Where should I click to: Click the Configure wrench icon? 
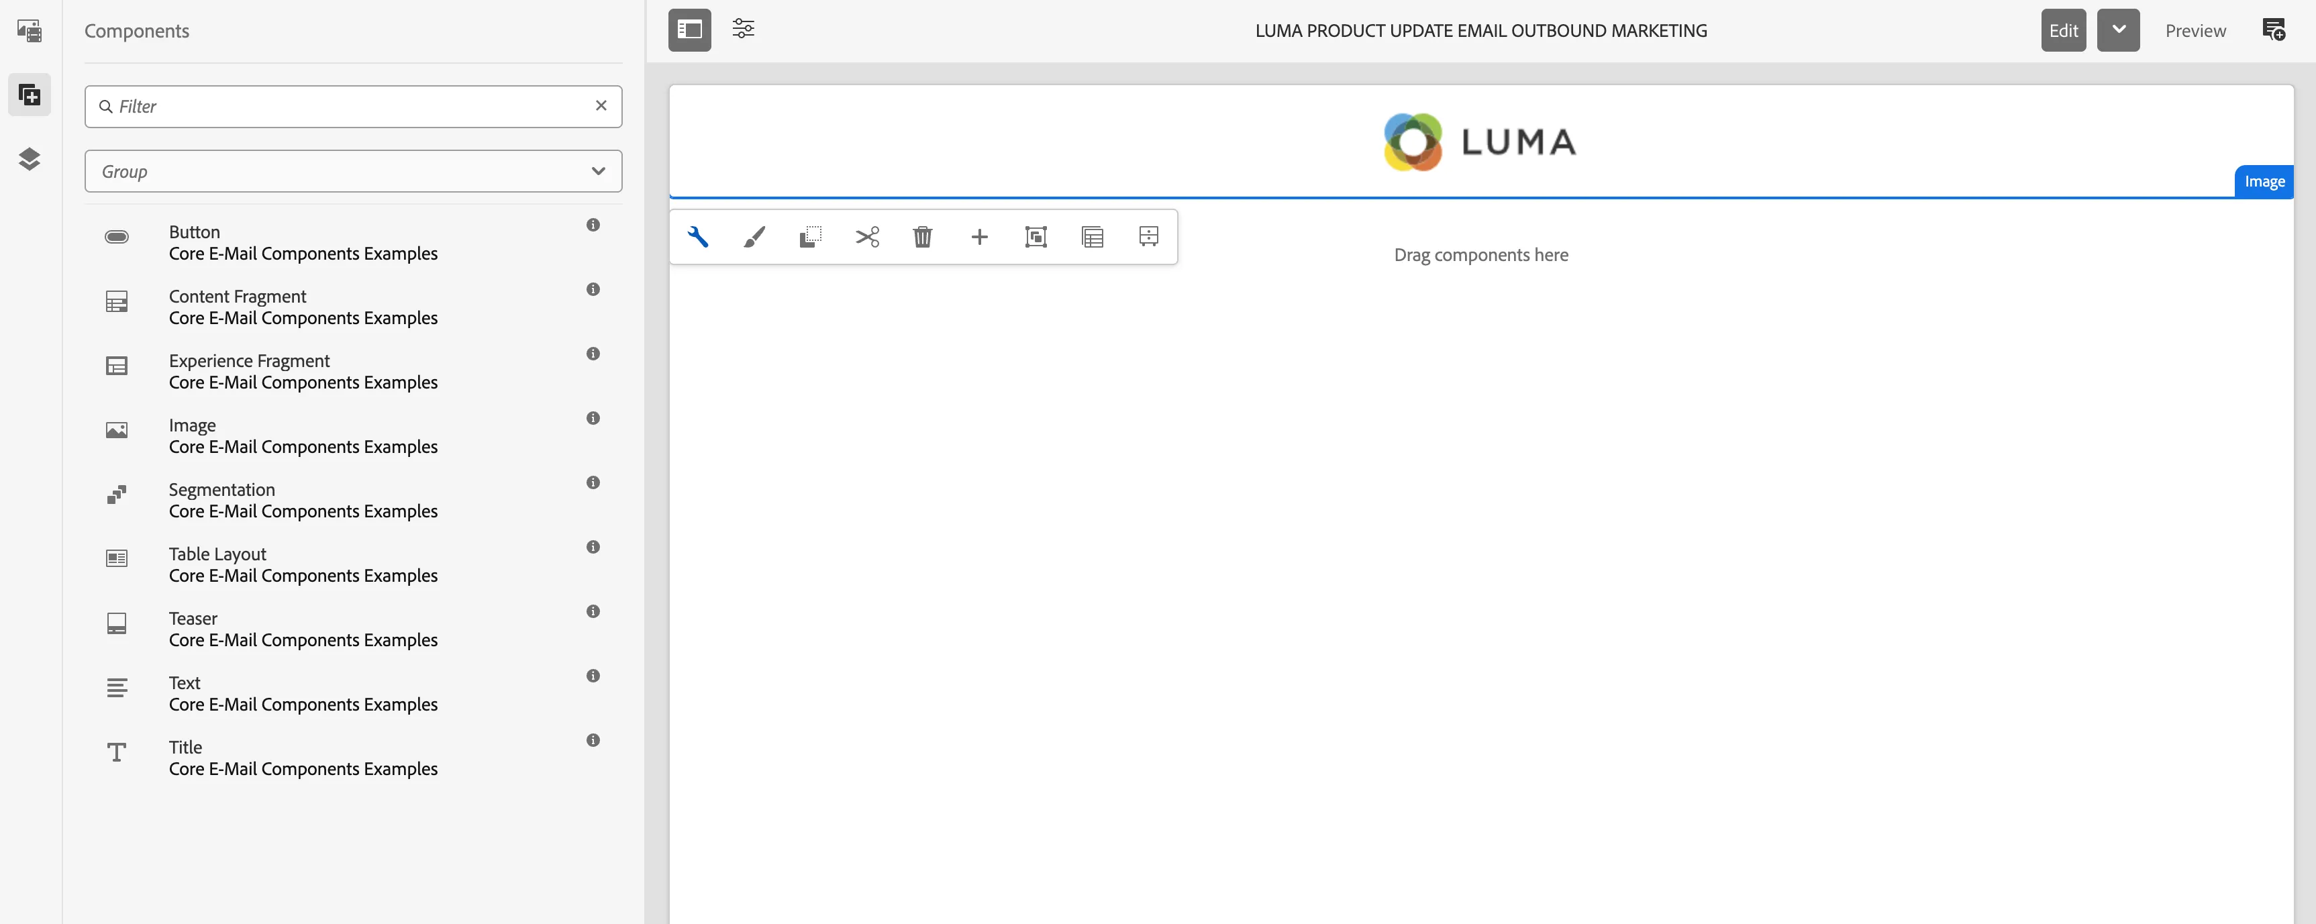(698, 236)
